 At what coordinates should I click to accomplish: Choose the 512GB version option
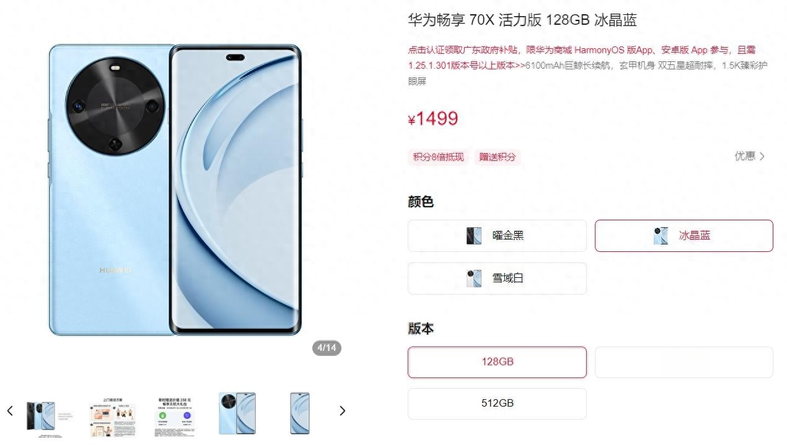click(497, 404)
